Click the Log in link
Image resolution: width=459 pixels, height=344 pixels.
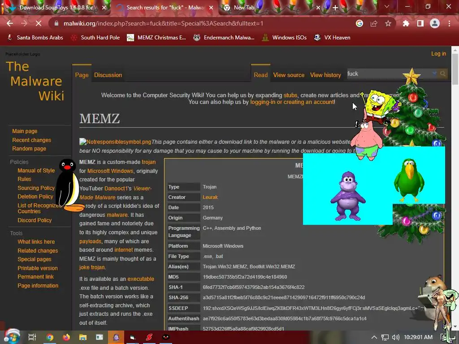438,54
